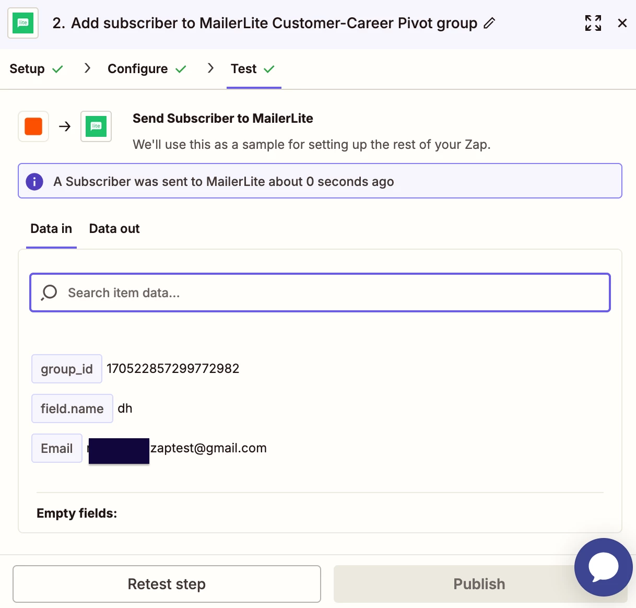This screenshot has height=608, width=636.
Task: Click the Retest step button
Action: (x=167, y=584)
